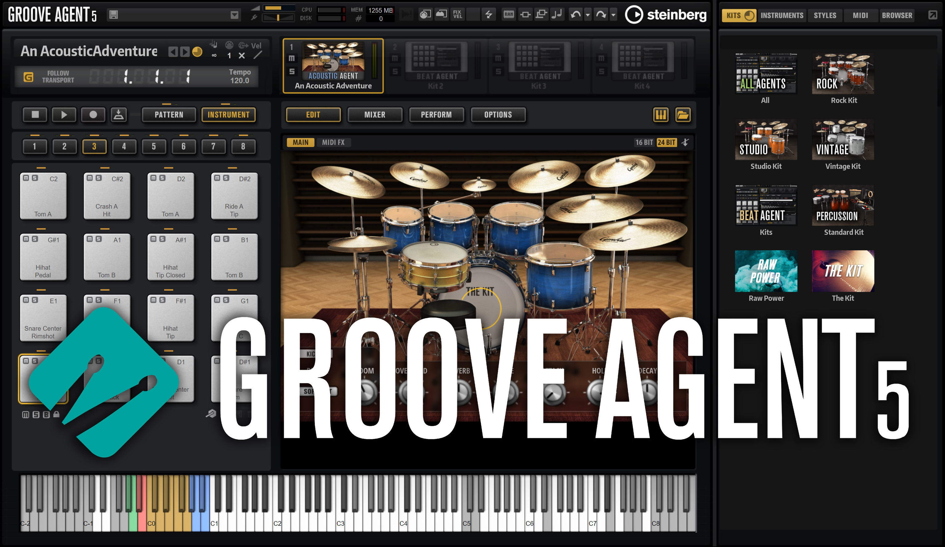This screenshot has width=945, height=547.
Task: Mute the G#1 Hihat Pedal pad
Action: [26, 239]
